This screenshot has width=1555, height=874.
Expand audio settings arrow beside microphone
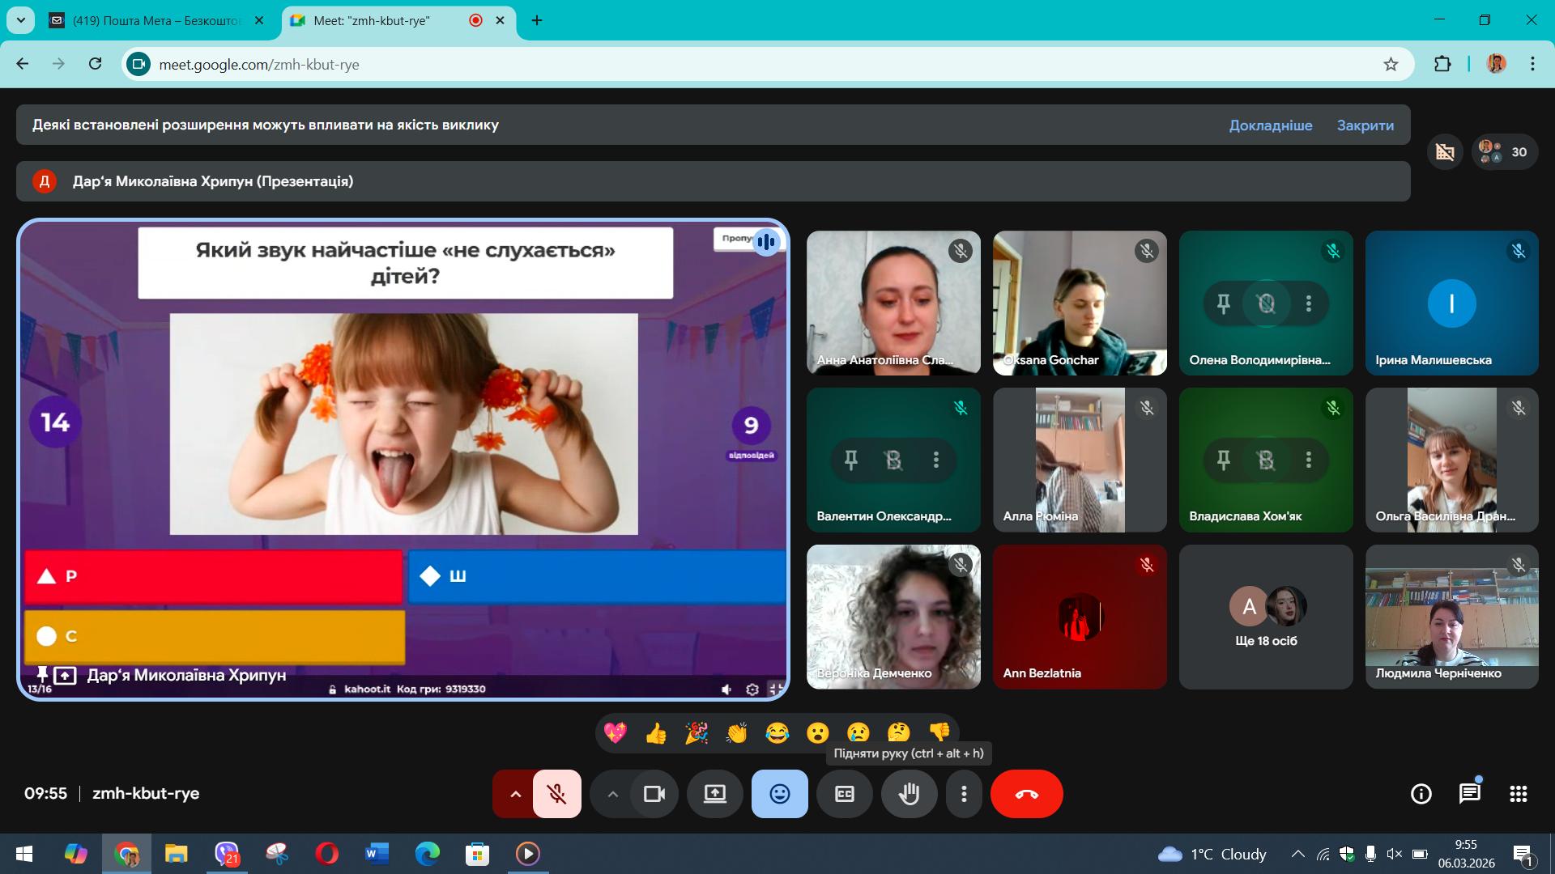click(514, 794)
